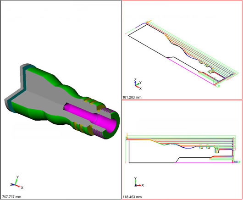Click the XYZ axis triad in the isometric toolpath view
243x200 pixels.
point(138,84)
